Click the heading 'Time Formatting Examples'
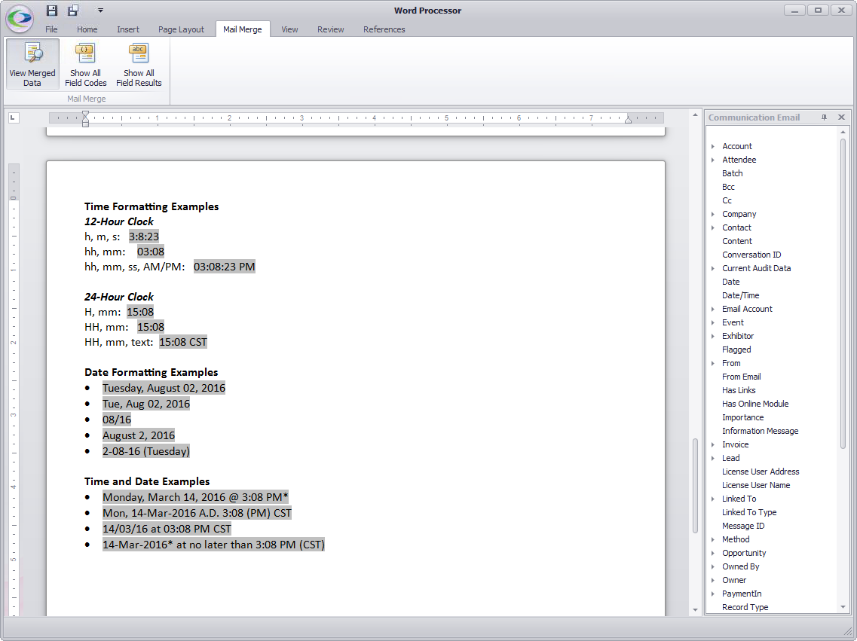 pyautogui.click(x=152, y=206)
